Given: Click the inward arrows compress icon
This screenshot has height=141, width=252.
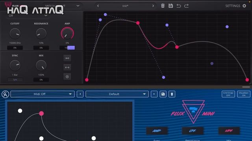Looking at the screenshot, I should pyautogui.click(x=67, y=58).
